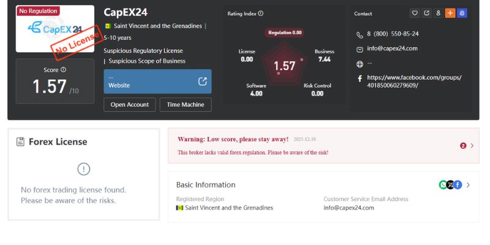Click the 5-10 years text
This screenshot has width=490, height=245.
click(118, 38)
